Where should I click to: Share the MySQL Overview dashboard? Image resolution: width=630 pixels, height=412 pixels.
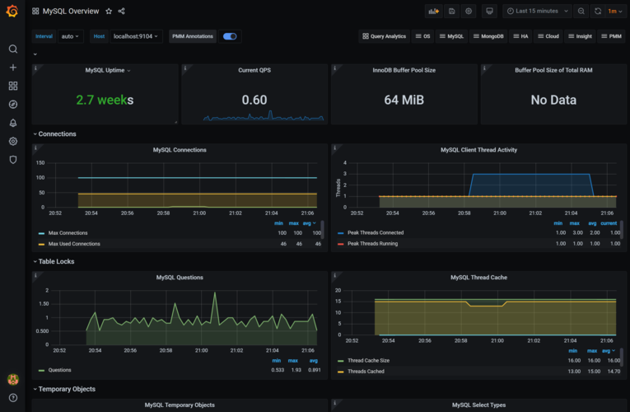coord(121,12)
